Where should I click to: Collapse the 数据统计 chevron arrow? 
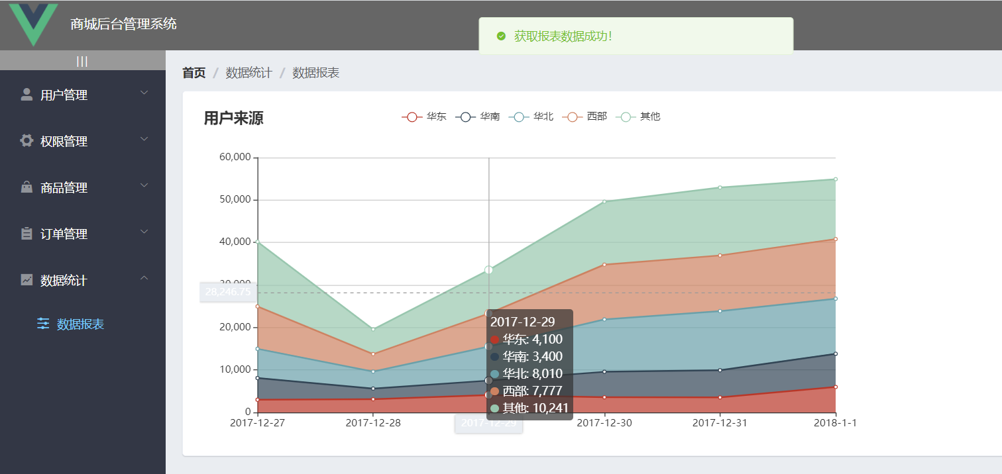click(144, 279)
